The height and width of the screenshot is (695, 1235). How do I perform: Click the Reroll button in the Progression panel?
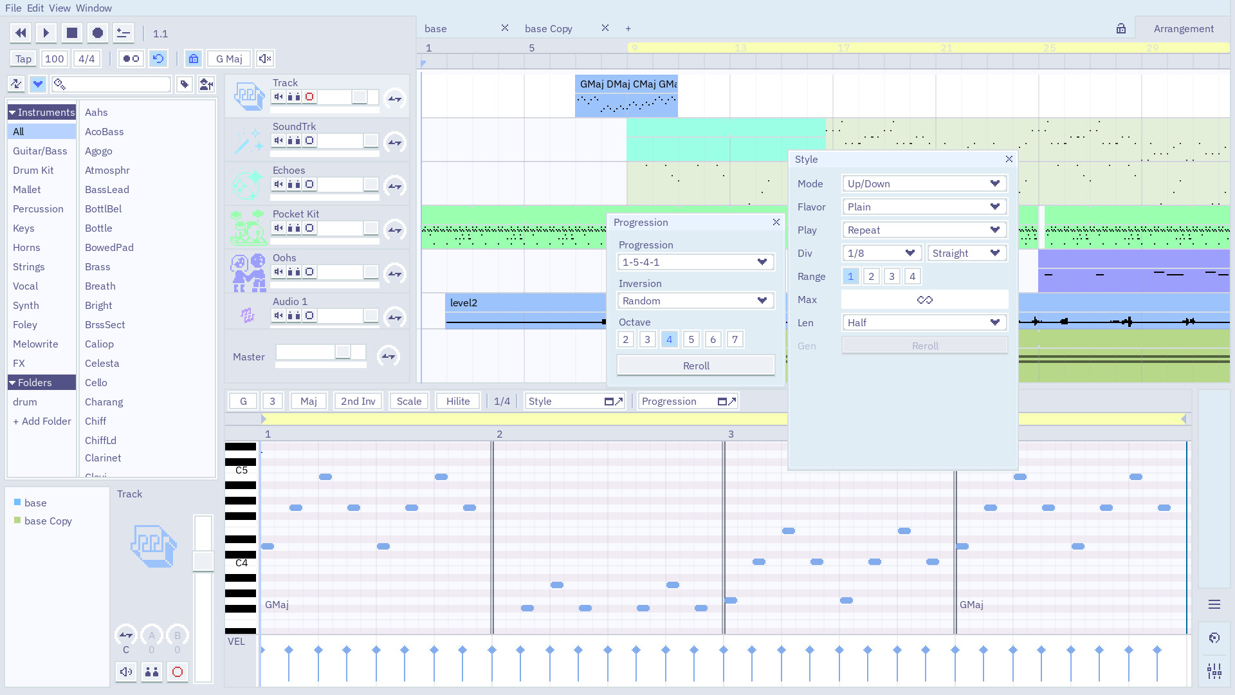tap(696, 366)
